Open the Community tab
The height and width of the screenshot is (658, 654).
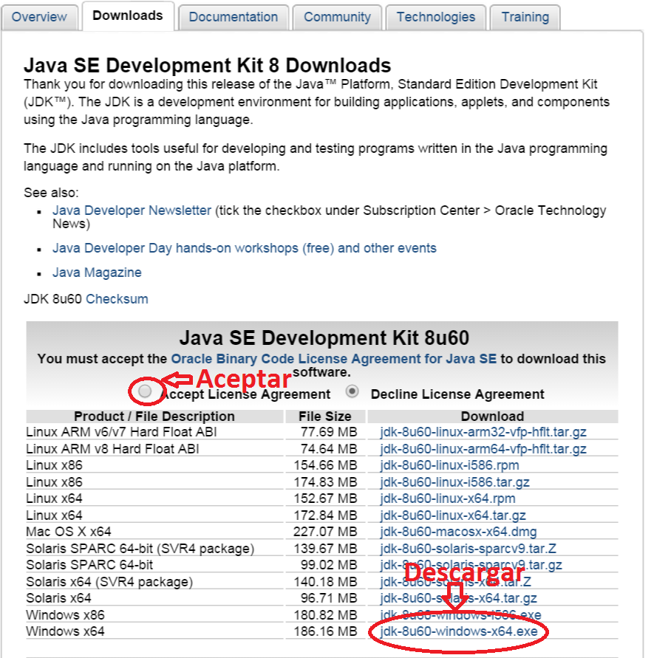tap(337, 16)
